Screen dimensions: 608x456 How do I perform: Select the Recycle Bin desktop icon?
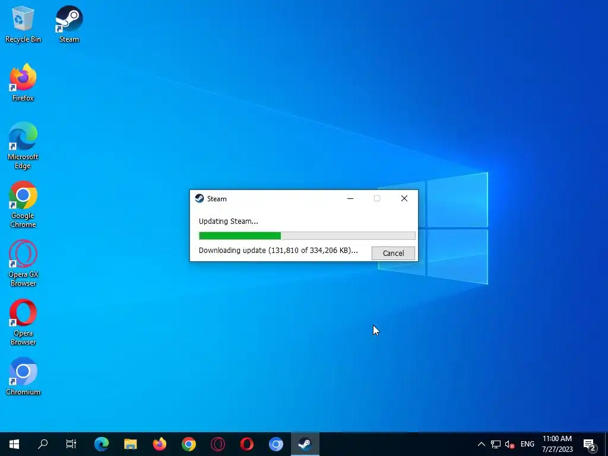(x=23, y=24)
